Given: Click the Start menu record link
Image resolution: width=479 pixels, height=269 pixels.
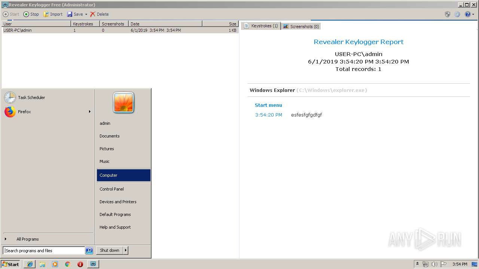Looking at the screenshot, I should 268,105.
